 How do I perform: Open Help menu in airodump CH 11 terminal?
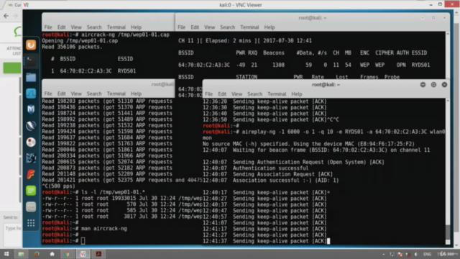270,27
